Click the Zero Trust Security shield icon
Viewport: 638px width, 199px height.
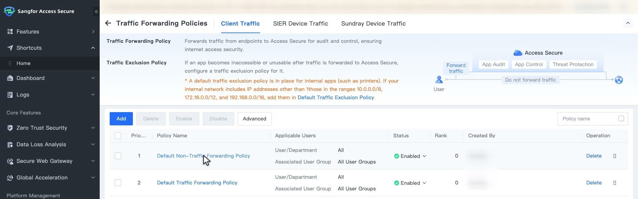point(10,128)
